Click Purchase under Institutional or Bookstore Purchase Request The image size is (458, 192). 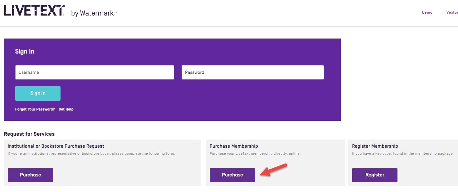(30, 175)
